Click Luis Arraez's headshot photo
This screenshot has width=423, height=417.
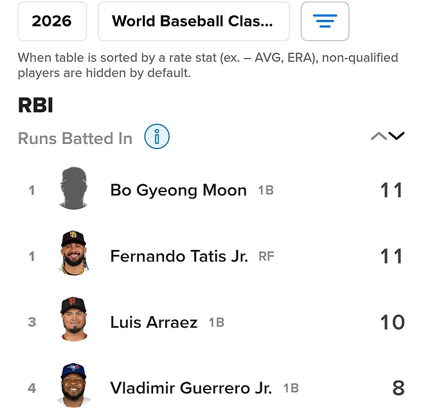pos(73,320)
